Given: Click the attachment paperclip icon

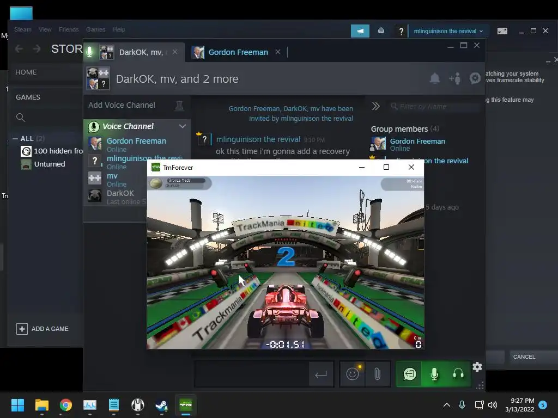Looking at the screenshot, I should (378, 374).
